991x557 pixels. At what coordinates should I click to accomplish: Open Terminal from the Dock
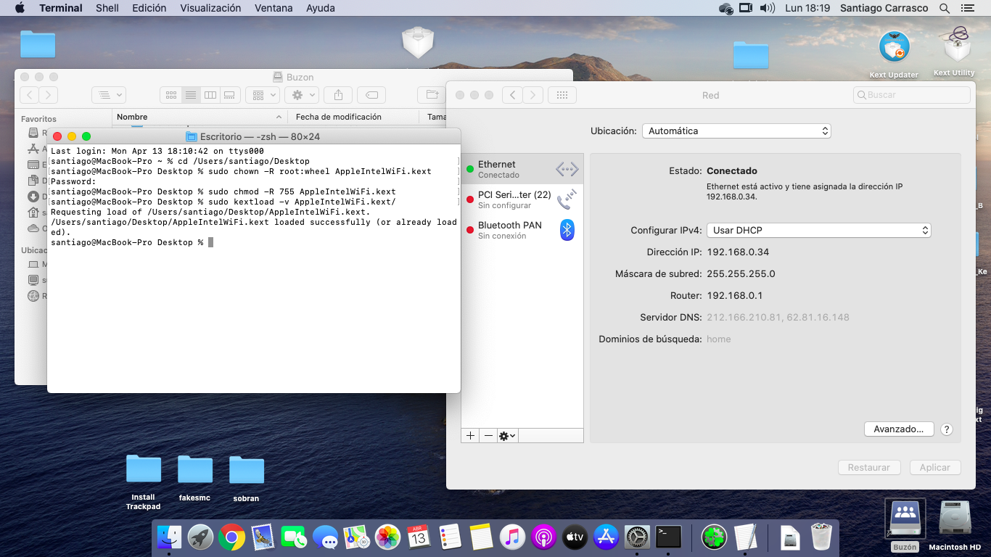pyautogui.click(x=668, y=537)
